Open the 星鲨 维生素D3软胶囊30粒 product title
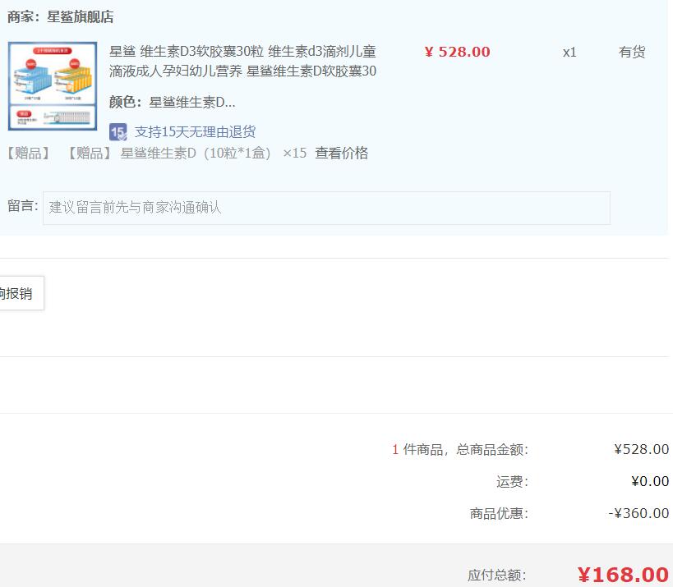 point(242,61)
